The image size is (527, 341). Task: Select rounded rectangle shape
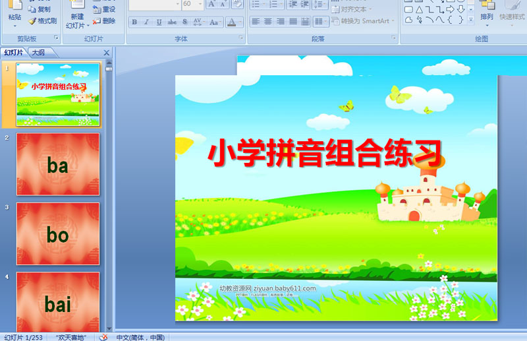pos(408,9)
